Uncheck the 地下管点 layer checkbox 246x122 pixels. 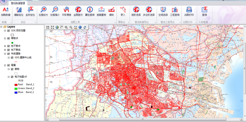pos(9,46)
